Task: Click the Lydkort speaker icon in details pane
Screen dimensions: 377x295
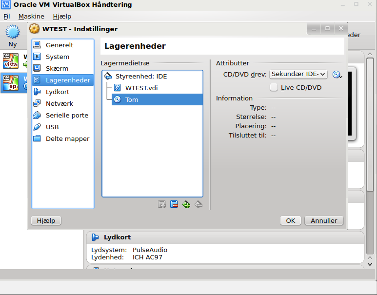Action: [x=95, y=237]
